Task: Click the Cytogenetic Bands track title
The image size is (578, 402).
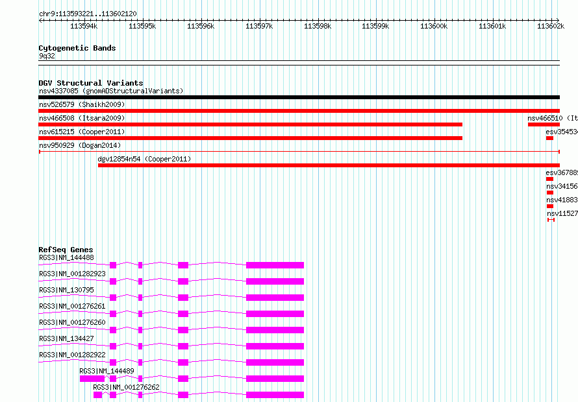Action: 77,48
